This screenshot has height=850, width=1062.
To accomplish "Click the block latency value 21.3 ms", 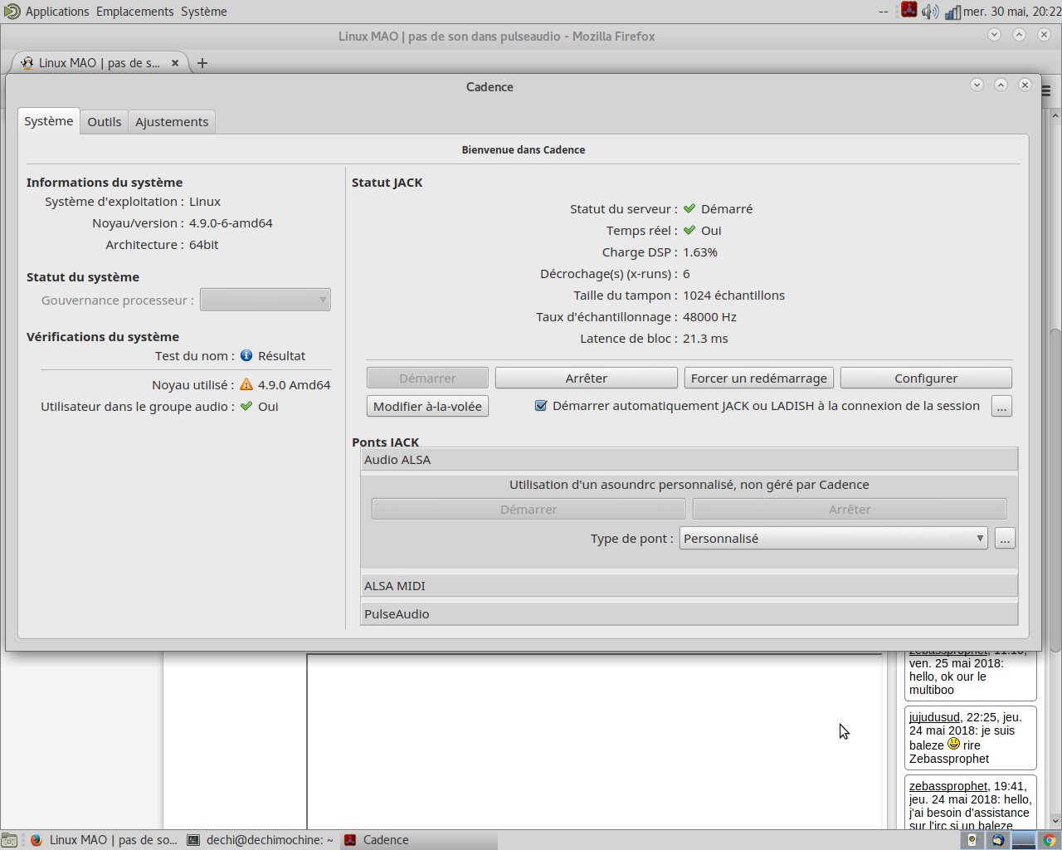I will point(705,339).
